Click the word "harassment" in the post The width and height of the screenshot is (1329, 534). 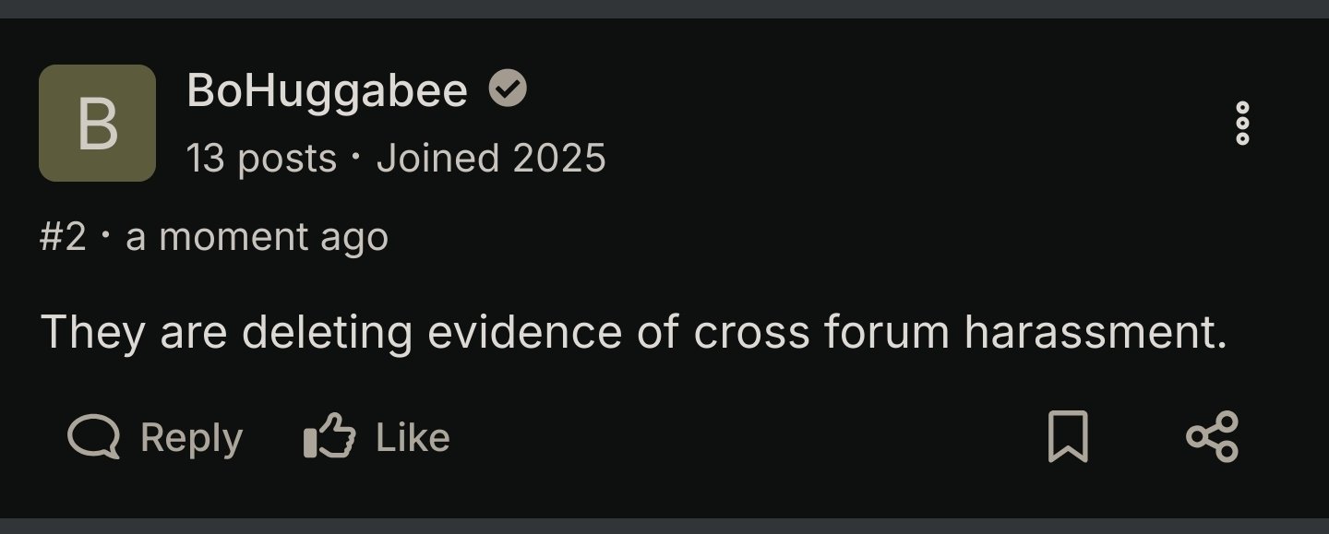1096,332
